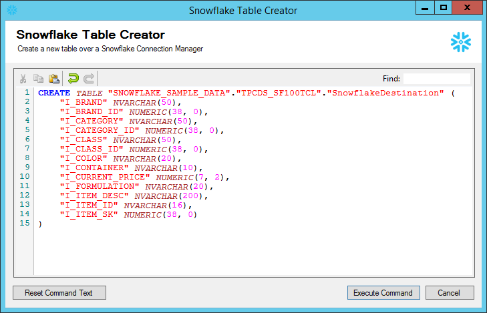Image resolution: width=487 pixels, height=313 pixels.
Task: Click line number 1 in the gutter
Action: coord(27,93)
